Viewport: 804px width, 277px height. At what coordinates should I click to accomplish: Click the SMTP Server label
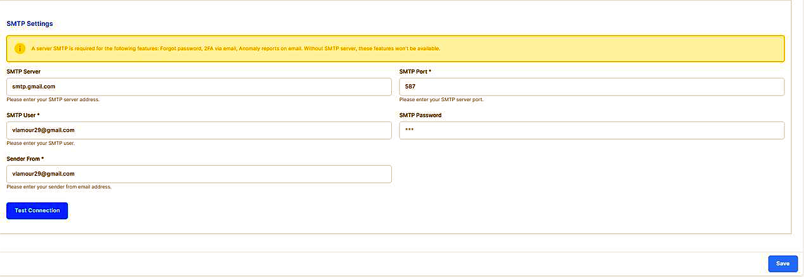click(x=23, y=71)
